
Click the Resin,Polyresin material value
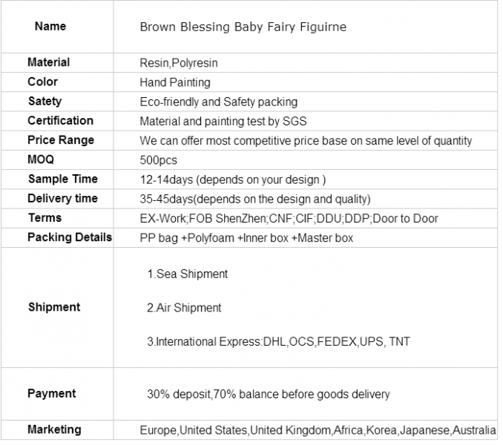[179, 63]
